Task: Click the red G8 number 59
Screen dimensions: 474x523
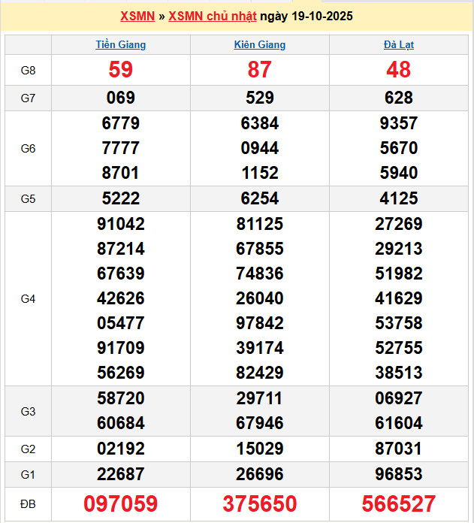Action: click(x=121, y=70)
